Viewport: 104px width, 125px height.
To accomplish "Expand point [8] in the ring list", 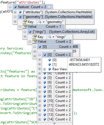I will [39, 92].
